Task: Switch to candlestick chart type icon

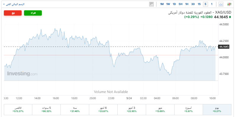Action: [229, 4]
